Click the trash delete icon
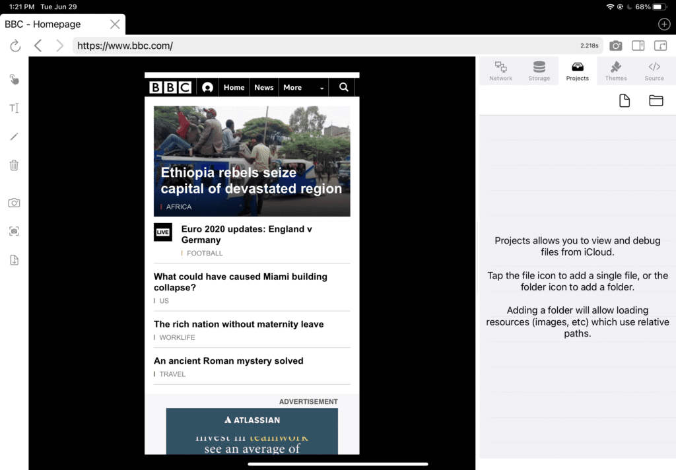676x470 pixels. [x=14, y=165]
